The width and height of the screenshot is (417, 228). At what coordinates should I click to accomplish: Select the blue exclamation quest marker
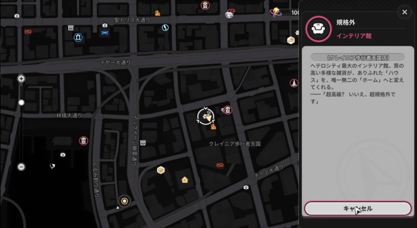(x=165, y=28)
